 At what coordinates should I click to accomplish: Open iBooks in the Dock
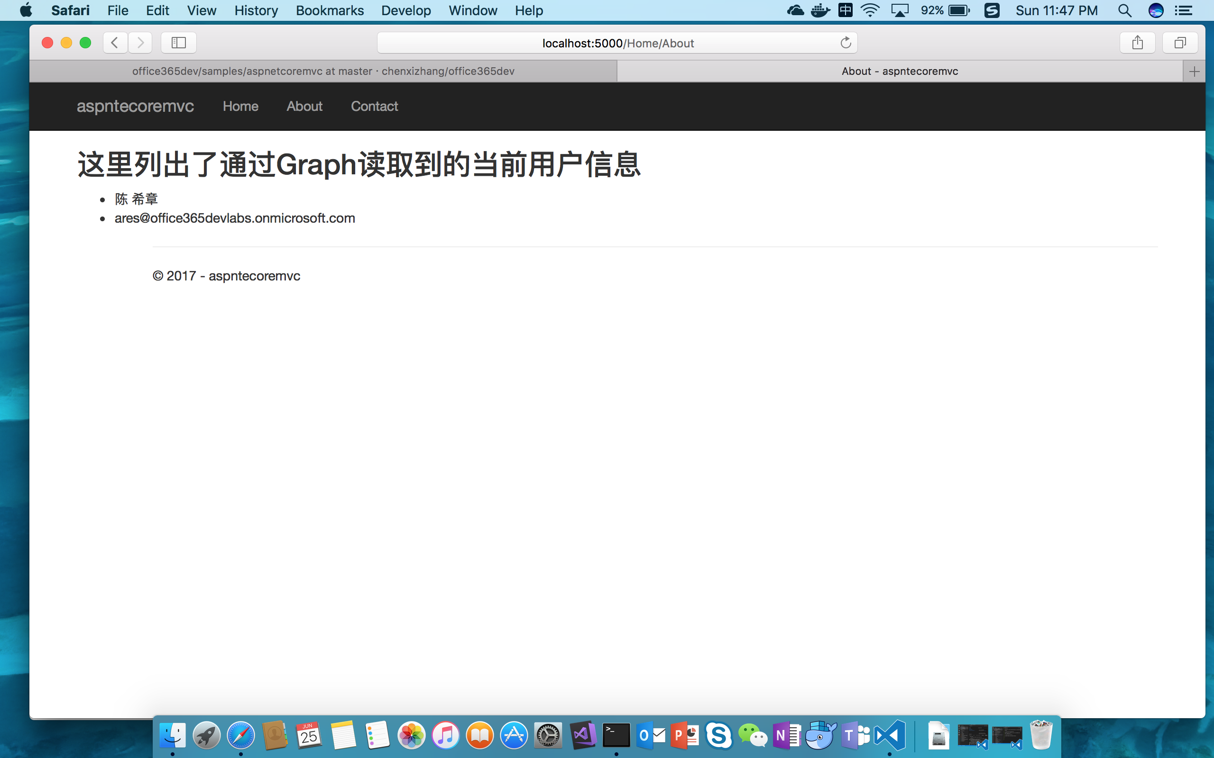(479, 735)
